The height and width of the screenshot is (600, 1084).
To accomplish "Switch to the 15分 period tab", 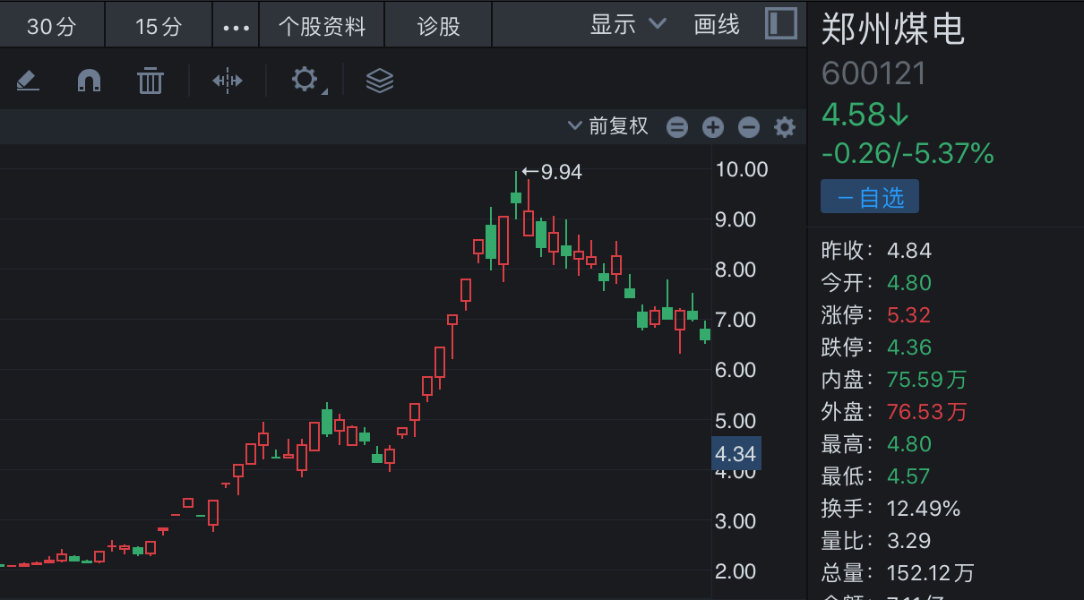I will tap(159, 26).
